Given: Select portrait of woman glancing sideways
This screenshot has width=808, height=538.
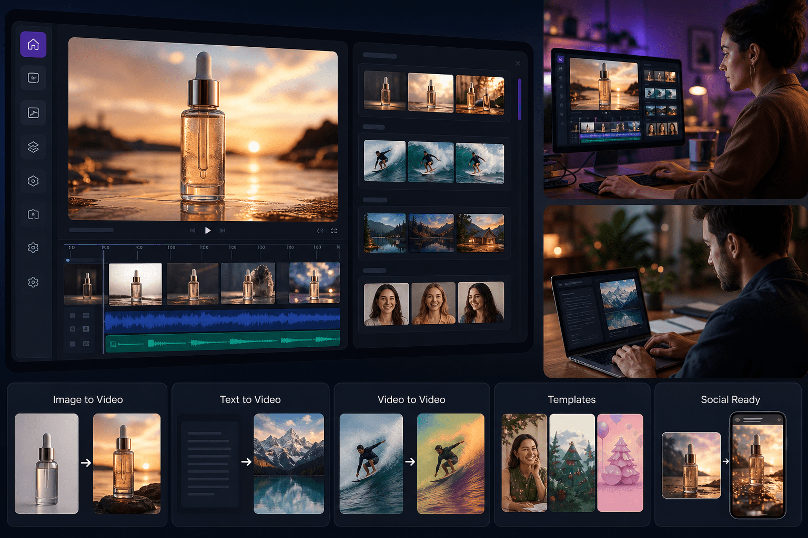Looking at the screenshot, I should [x=481, y=303].
